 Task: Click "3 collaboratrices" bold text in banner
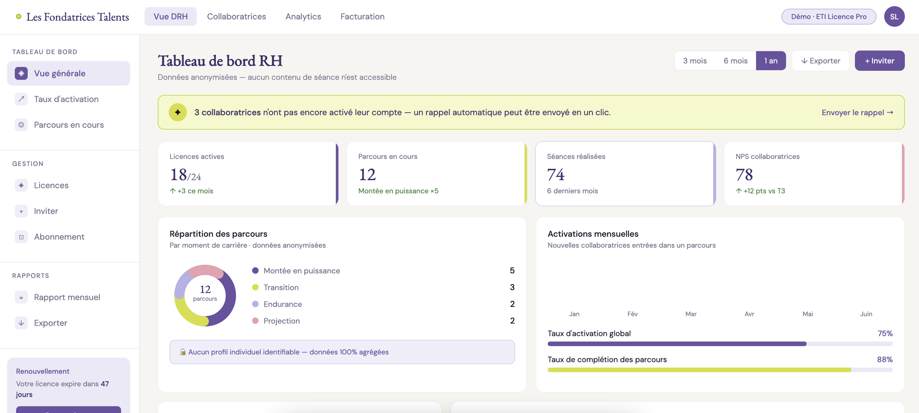click(x=228, y=112)
